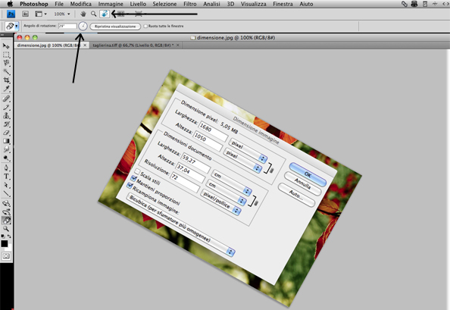Screen dimensions: 450x310
Task: Toggle Quick Mask mode
Action: (x=6, y=255)
